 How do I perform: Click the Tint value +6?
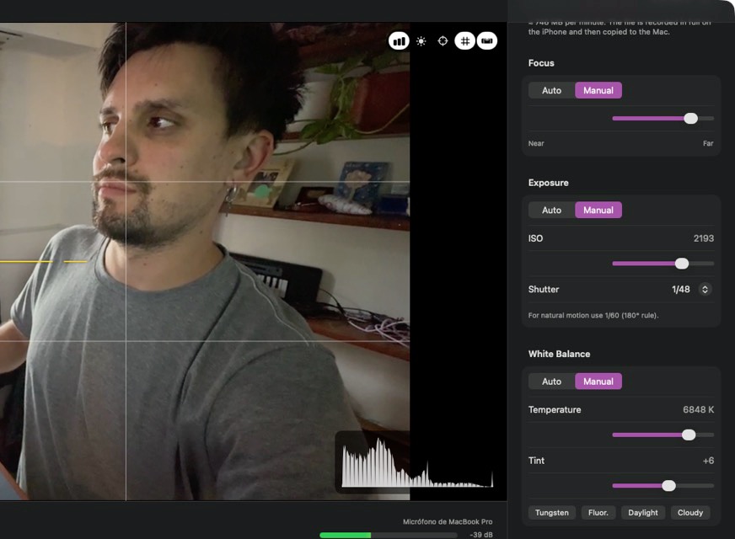[x=708, y=461]
